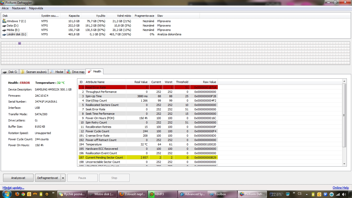The width and height of the screenshot is (352, 198).
Task: Click scroll-up arrow of attribute list
Action: click(344, 81)
